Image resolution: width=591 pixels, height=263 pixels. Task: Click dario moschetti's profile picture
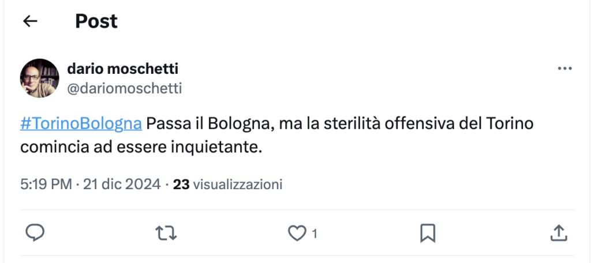point(40,78)
